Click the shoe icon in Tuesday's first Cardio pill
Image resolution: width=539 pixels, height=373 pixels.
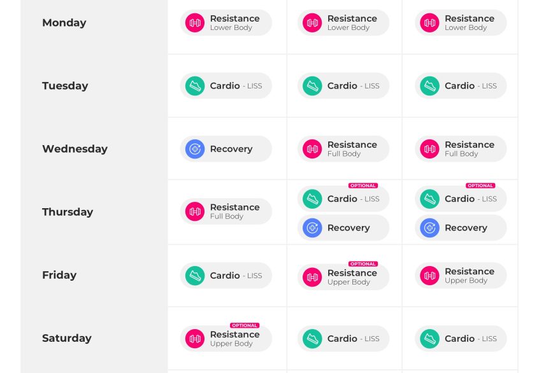coord(195,86)
